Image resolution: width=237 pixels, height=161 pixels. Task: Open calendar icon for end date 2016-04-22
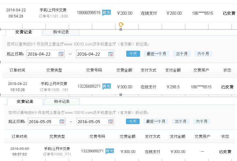[110, 54]
